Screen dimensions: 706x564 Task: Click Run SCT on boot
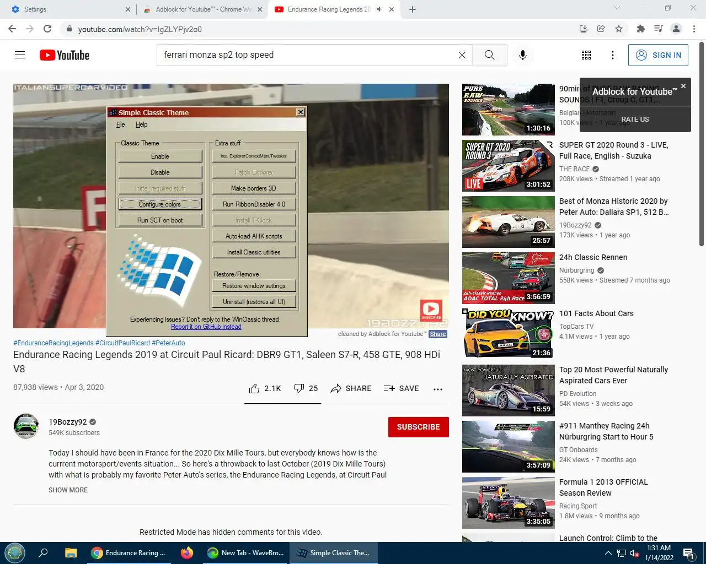[x=160, y=220]
